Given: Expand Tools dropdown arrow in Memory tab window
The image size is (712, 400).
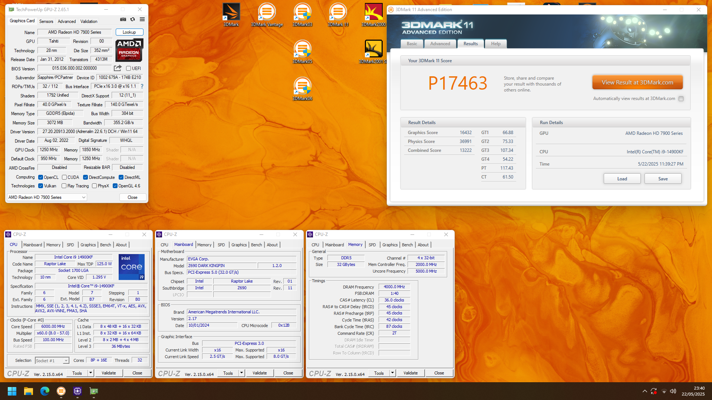Looking at the screenshot, I should coord(392,373).
